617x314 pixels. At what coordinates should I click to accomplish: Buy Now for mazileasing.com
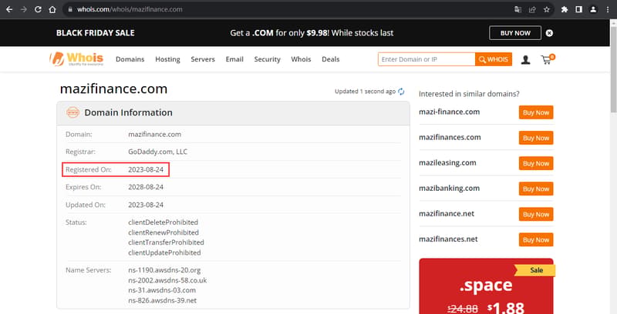pos(536,163)
